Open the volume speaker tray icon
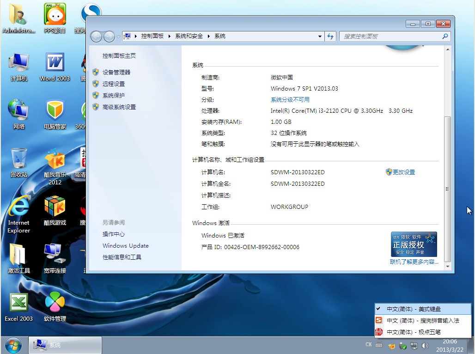This screenshot has width=475, height=354. coord(425,346)
